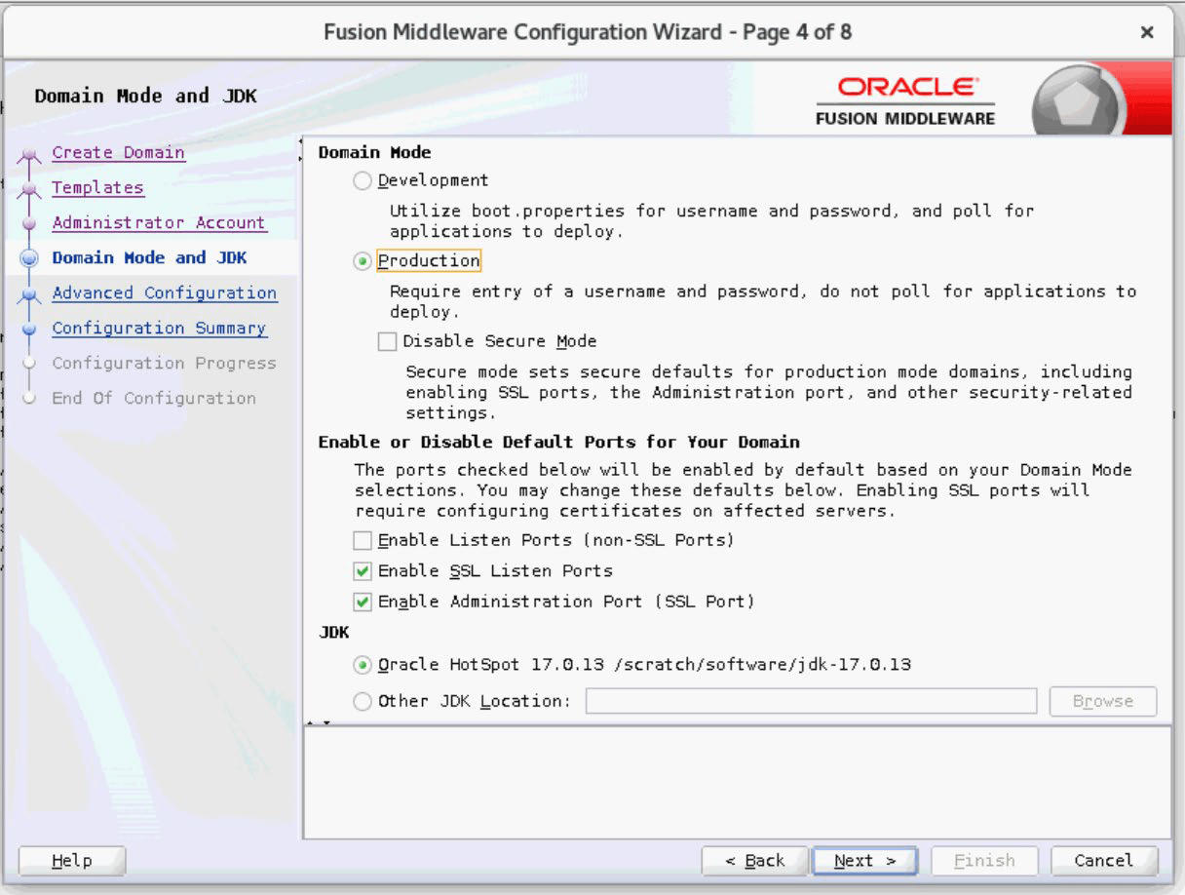Choose Oracle HotSpot 17.0.13 JDK
The width and height of the screenshot is (1185, 895).
coord(363,665)
